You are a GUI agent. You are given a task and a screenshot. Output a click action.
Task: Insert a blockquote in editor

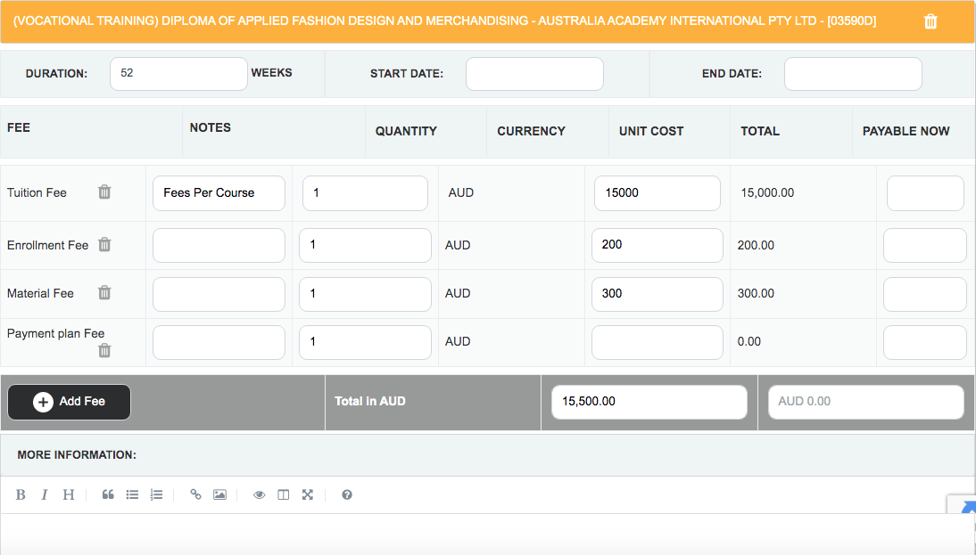pos(108,494)
